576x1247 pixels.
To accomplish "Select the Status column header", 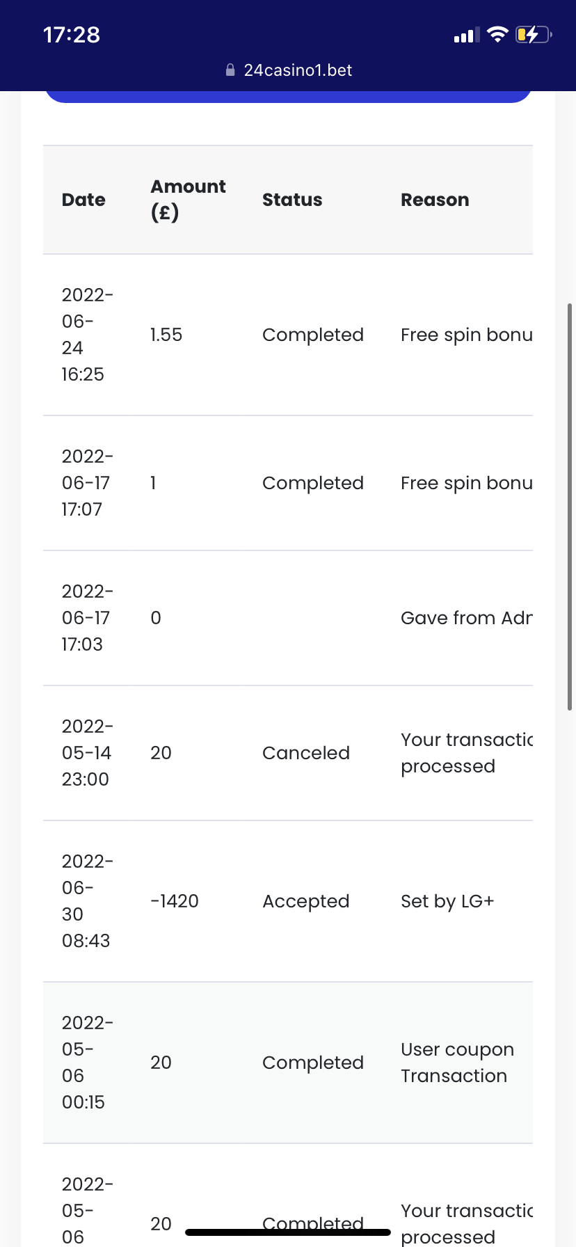I will click(x=292, y=200).
